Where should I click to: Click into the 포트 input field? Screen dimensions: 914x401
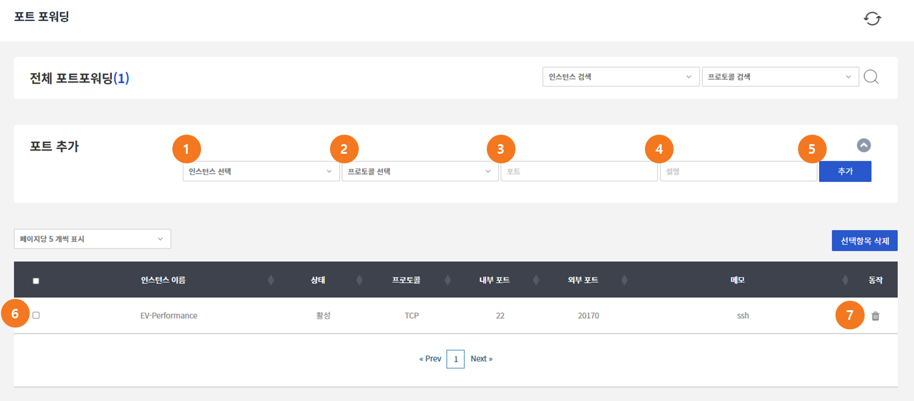tap(579, 172)
